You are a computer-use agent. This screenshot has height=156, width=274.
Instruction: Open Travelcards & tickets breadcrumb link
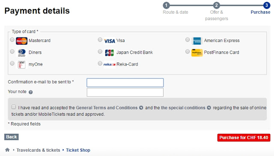click(38, 150)
